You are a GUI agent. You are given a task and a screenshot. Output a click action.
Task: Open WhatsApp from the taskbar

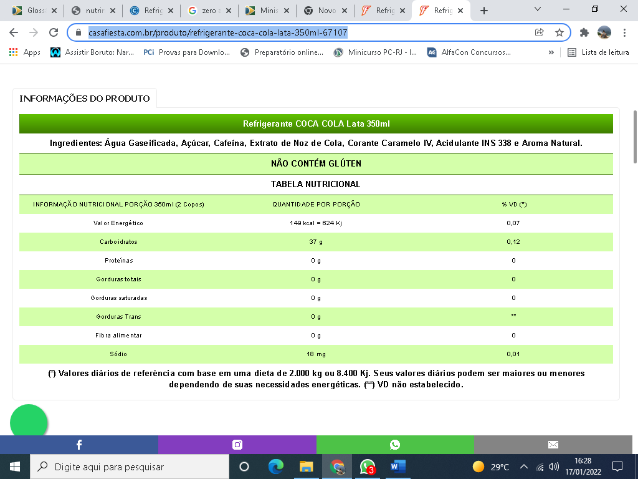click(368, 467)
